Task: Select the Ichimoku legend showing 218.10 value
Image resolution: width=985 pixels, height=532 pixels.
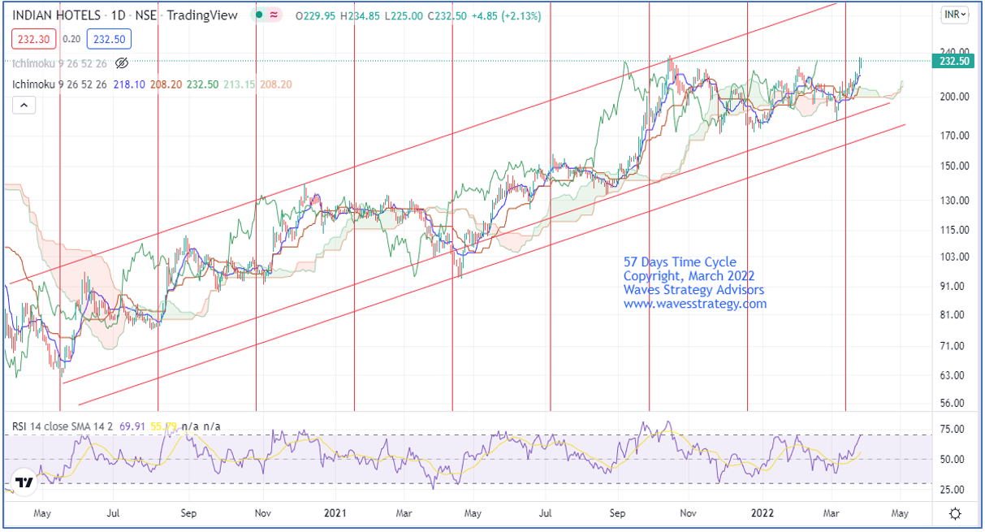Action: point(152,84)
